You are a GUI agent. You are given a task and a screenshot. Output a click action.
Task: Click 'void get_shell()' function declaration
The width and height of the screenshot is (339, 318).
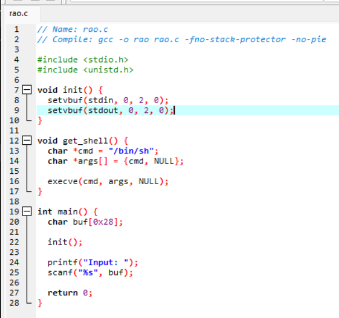(78, 141)
